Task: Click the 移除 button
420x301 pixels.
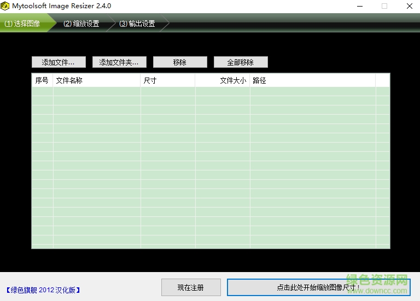Action: click(x=180, y=62)
